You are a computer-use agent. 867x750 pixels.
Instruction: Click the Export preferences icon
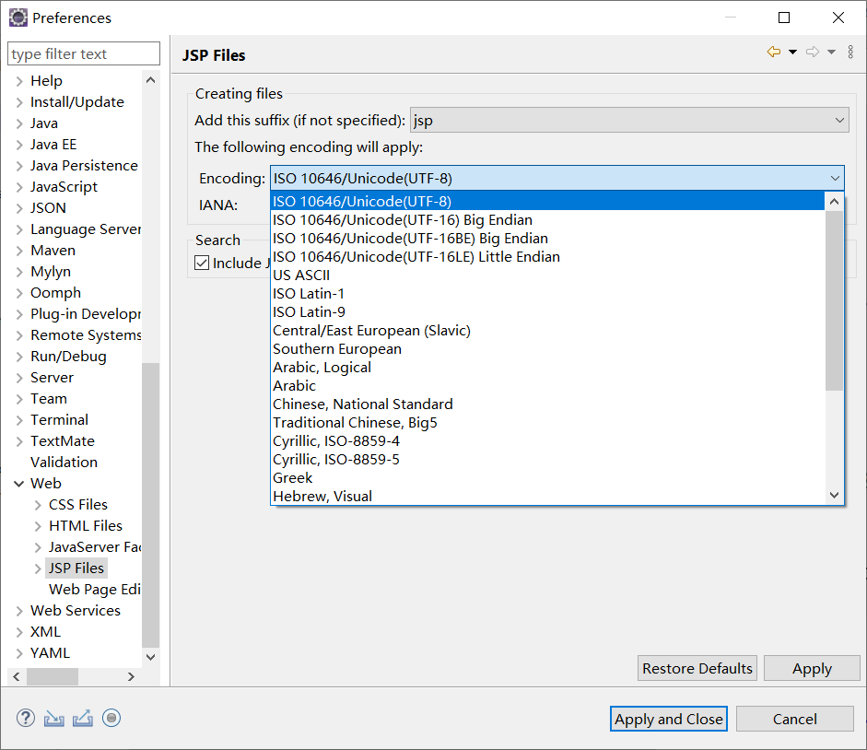point(82,718)
